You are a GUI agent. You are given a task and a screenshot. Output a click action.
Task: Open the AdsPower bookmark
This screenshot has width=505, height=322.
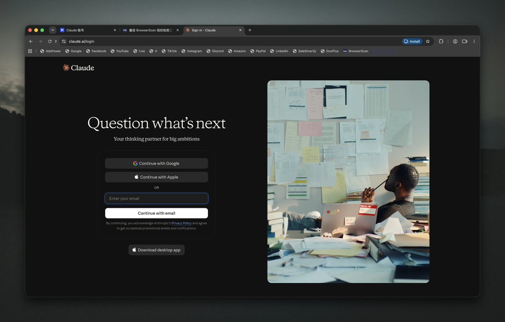pos(50,51)
